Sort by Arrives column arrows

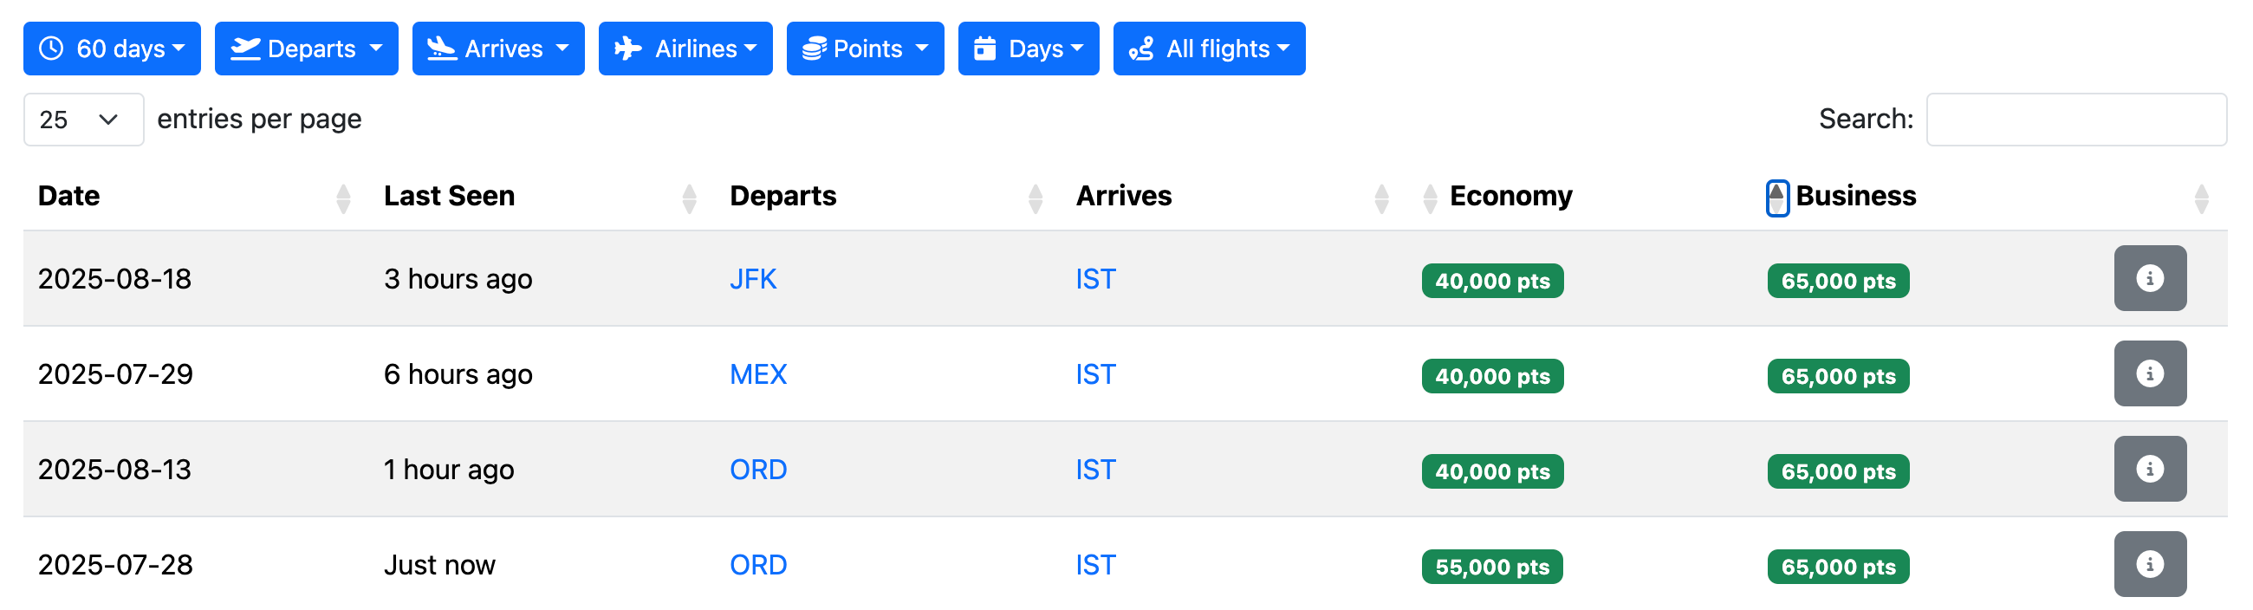pyautogui.click(x=1381, y=198)
